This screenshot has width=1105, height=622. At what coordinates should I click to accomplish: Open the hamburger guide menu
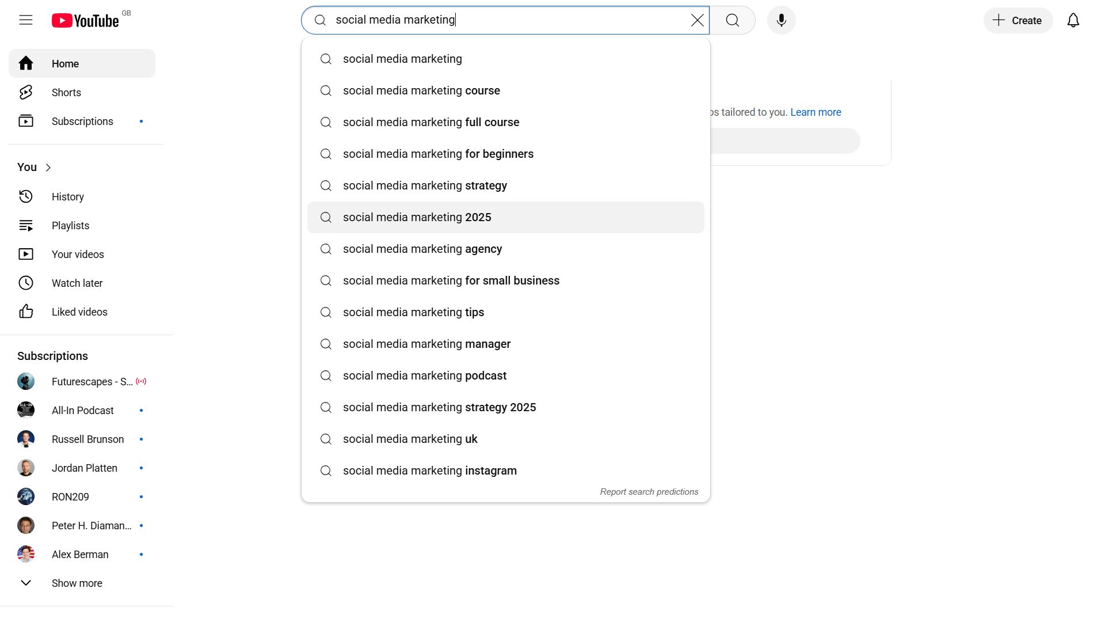click(x=26, y=20)
